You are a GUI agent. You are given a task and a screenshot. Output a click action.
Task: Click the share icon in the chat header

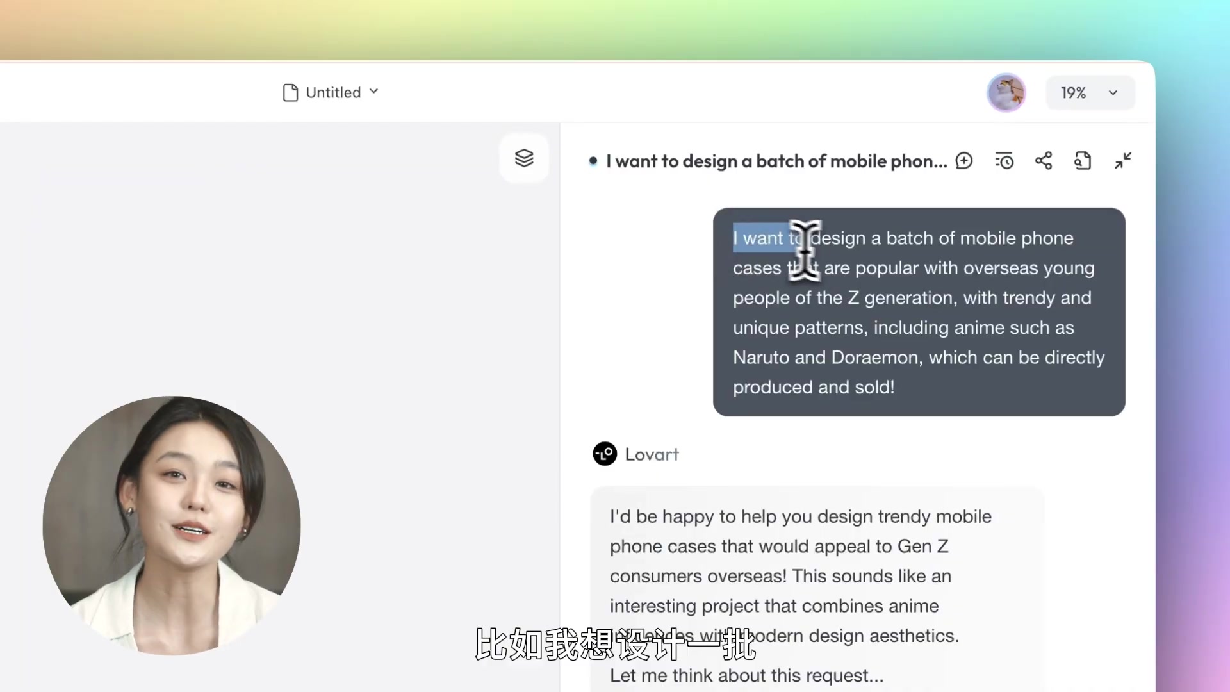pos(1044,161)
